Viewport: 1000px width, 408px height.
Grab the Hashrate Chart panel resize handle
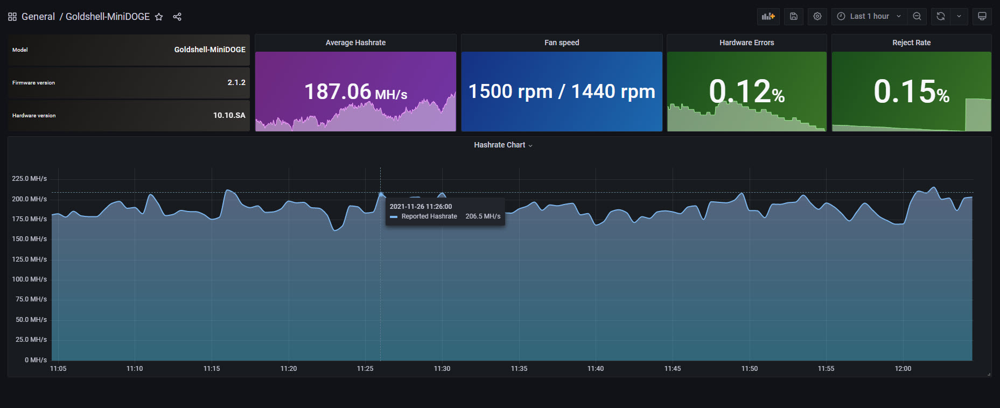[x=989, y=374]
